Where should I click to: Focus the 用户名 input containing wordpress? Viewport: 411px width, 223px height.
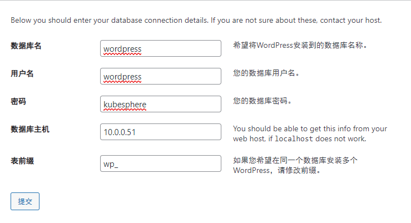160,76
